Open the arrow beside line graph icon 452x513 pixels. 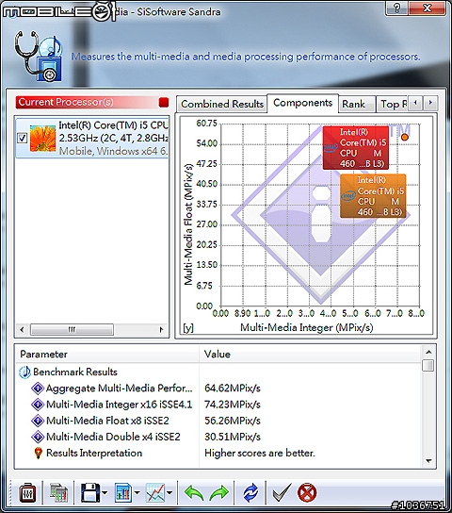169,492
